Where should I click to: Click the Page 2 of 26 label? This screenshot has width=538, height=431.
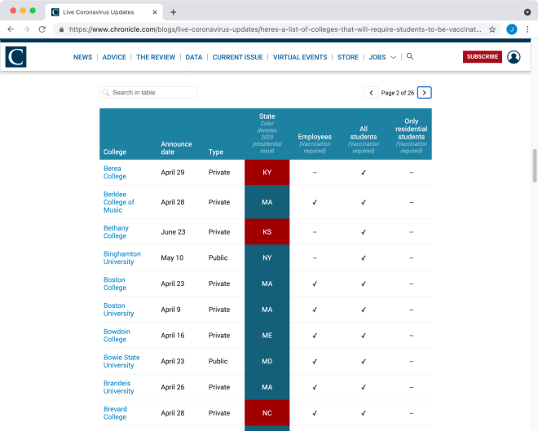coord(398,93)
